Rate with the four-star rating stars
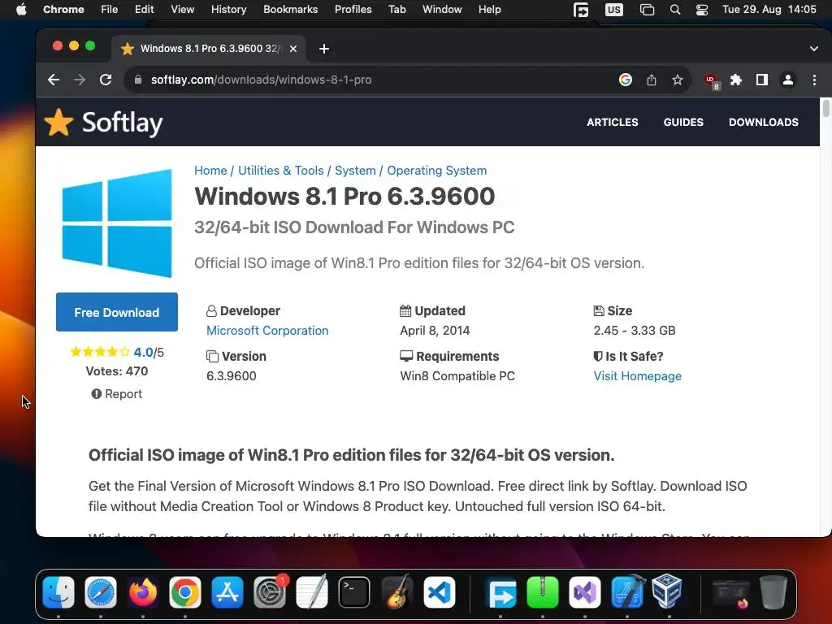 point(100,352)
